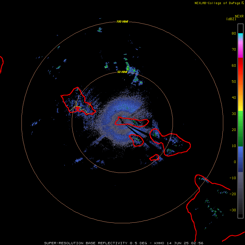Pick the blue segment of the color bar
This screenshot has width=245, height=245.
click(x=240, y=159)
